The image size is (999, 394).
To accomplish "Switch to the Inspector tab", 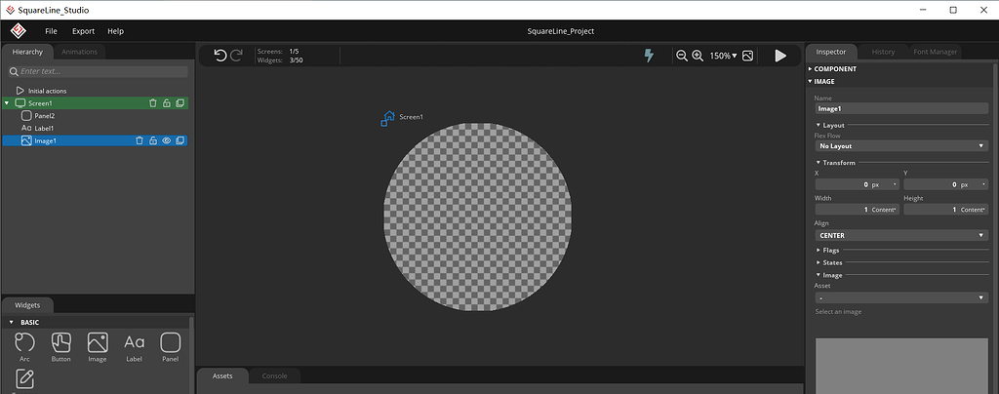I will coord(831,53).
